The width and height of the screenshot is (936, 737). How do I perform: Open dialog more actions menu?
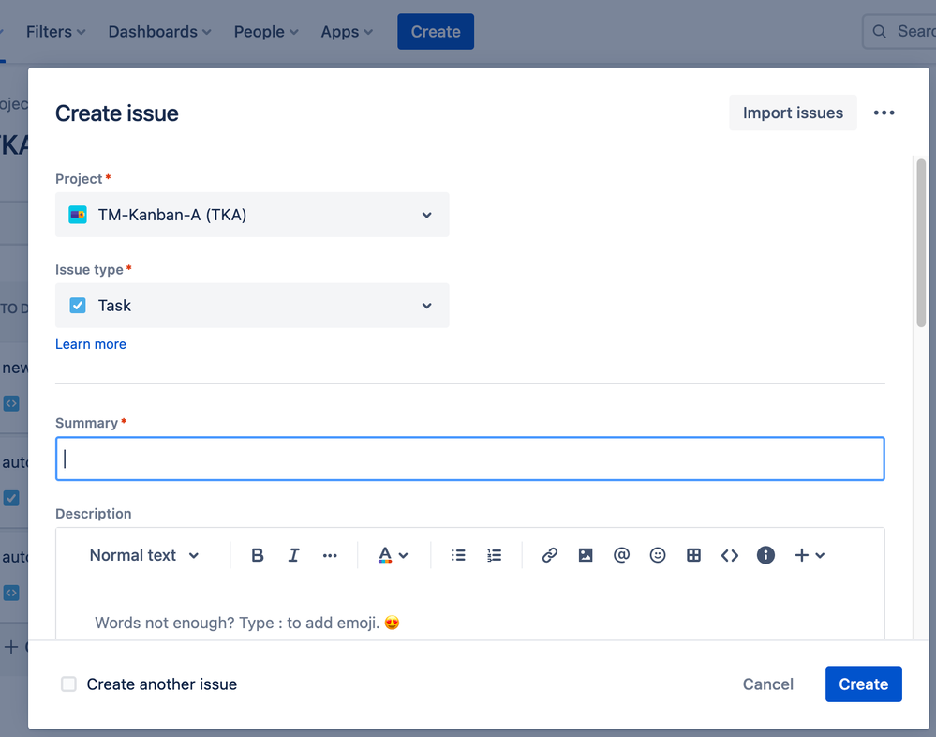[884, 113]
